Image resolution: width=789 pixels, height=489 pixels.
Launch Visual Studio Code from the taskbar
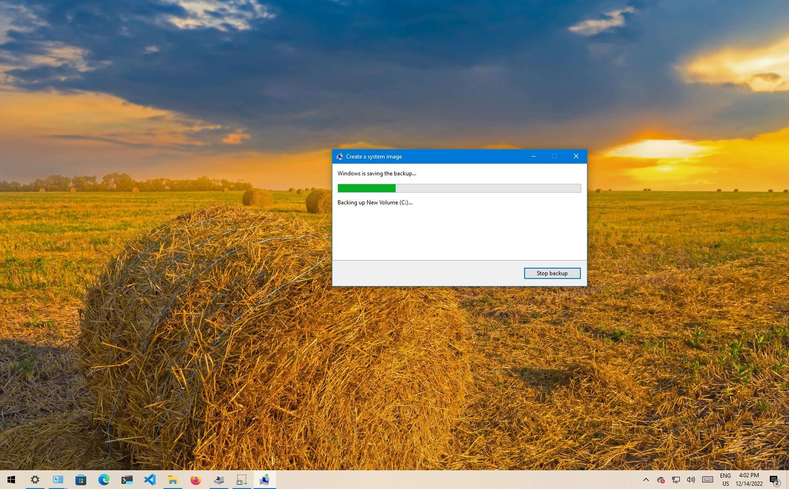coord(150,479)
